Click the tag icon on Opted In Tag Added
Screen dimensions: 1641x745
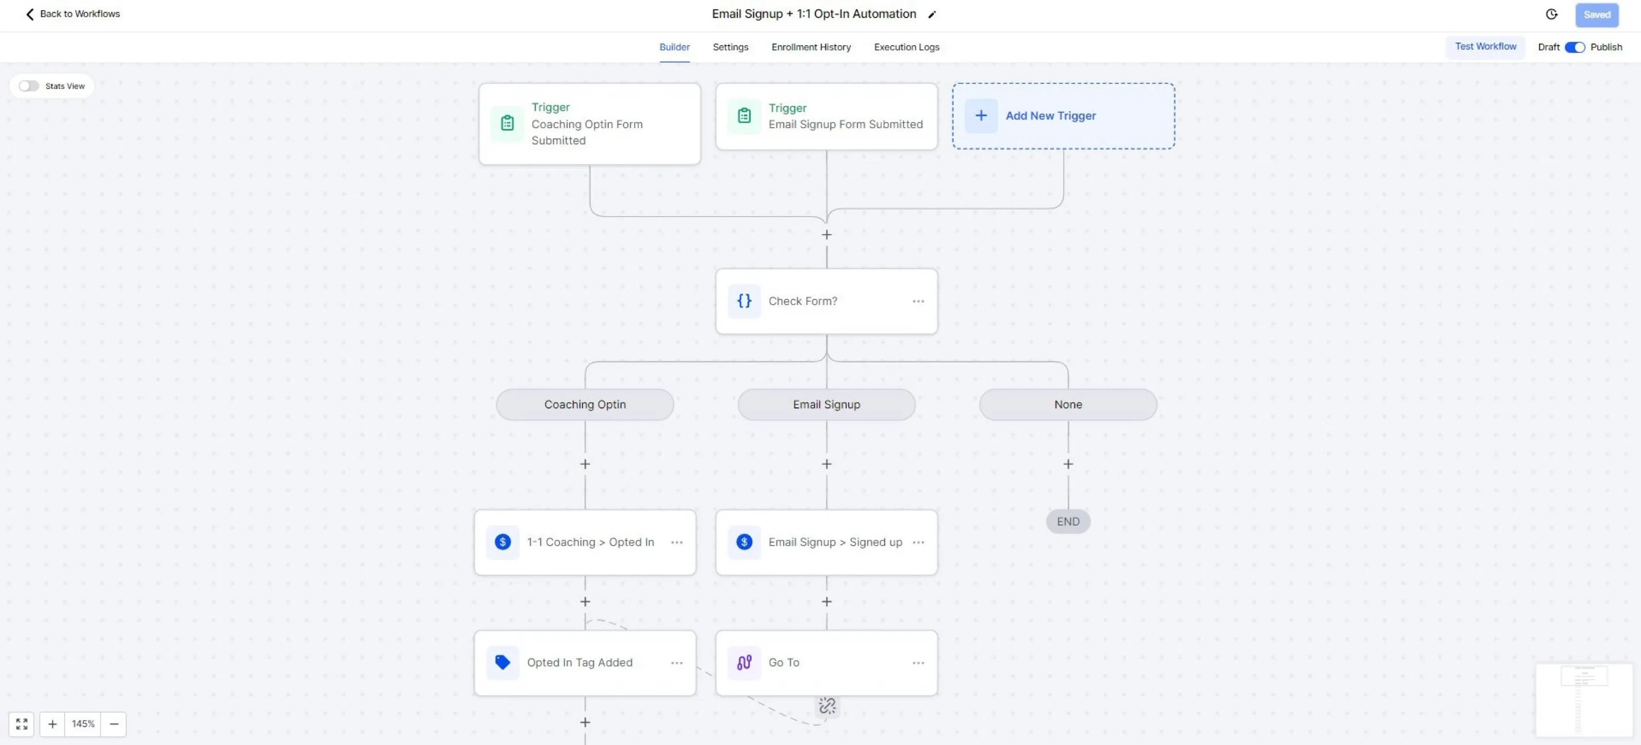[x=503, y=663]
